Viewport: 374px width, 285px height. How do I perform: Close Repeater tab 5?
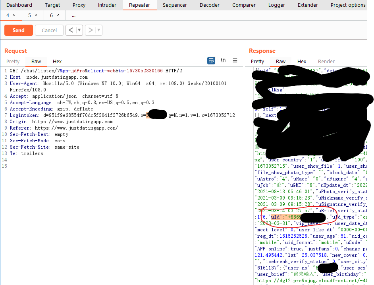[x=36, y=15]
